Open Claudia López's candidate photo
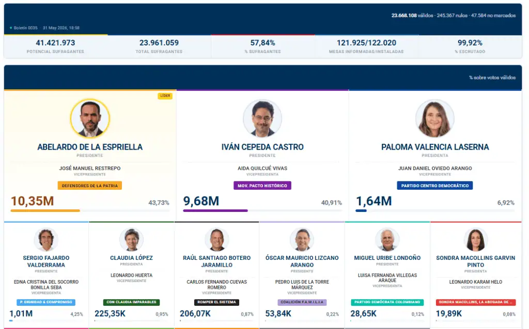Image resolution: width=529 pixels, height=329 pixels. click(132, 240)
